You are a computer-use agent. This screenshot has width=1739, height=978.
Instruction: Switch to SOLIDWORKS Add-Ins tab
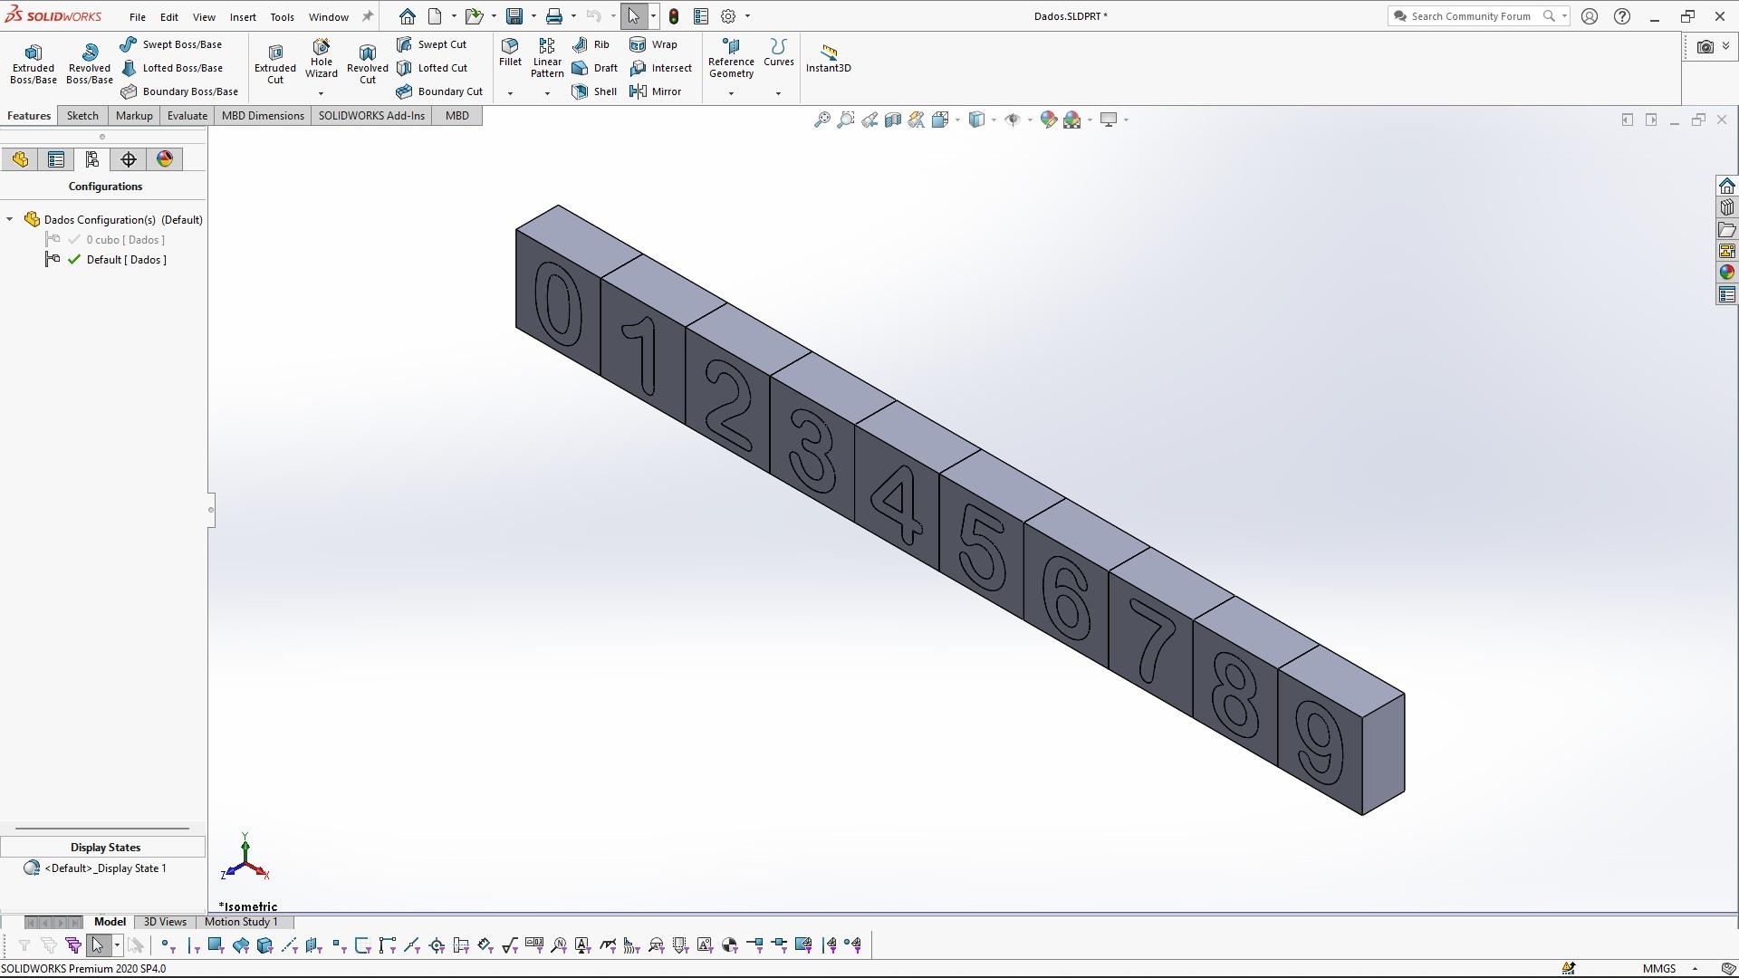click(371, 116)
